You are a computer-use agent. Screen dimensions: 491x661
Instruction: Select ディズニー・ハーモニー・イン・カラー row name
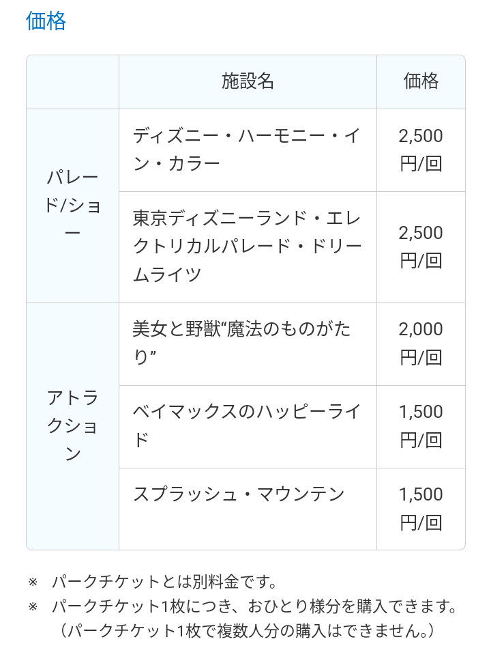click(247, 150)
